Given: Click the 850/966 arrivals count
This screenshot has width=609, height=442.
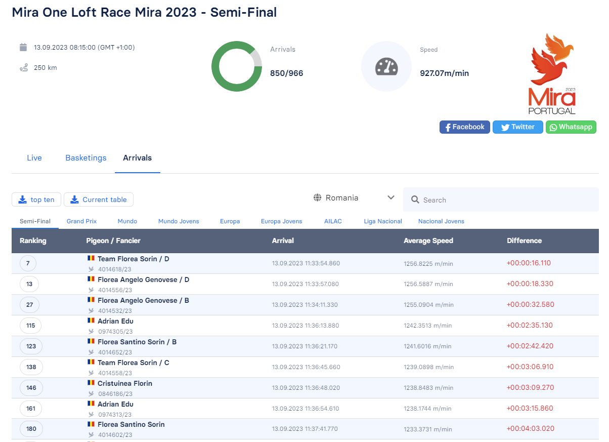Looking at the screenshot, I should [287, 73].
